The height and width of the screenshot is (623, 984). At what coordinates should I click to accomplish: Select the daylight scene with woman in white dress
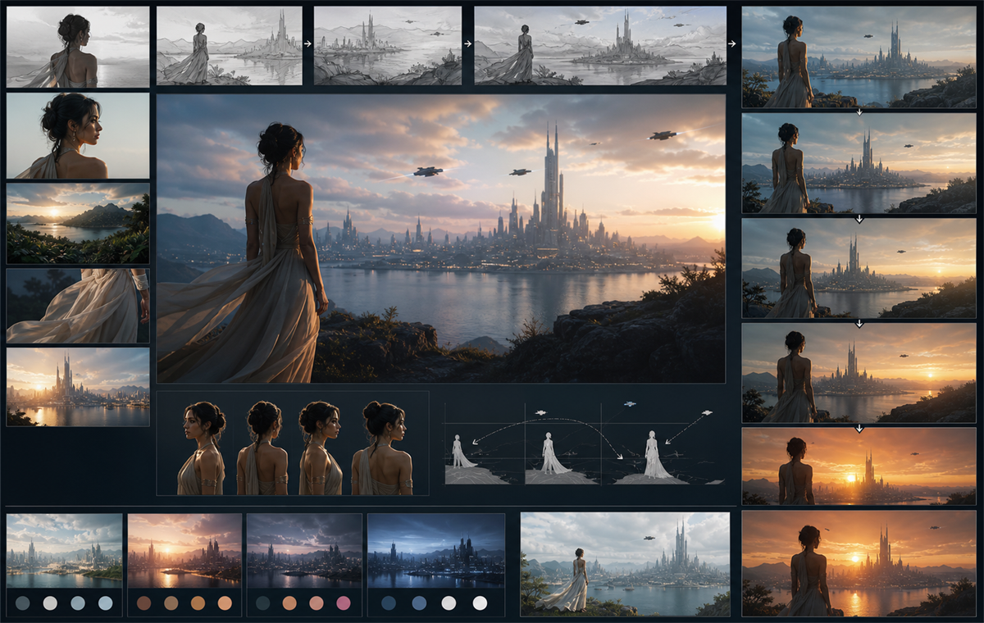click(x=625, y=564)
